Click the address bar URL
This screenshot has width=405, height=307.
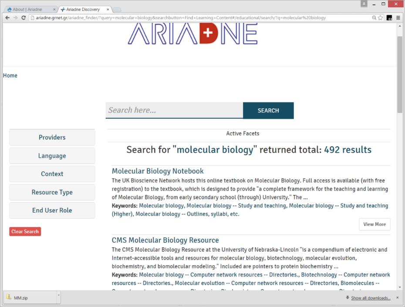pos(181,17)
